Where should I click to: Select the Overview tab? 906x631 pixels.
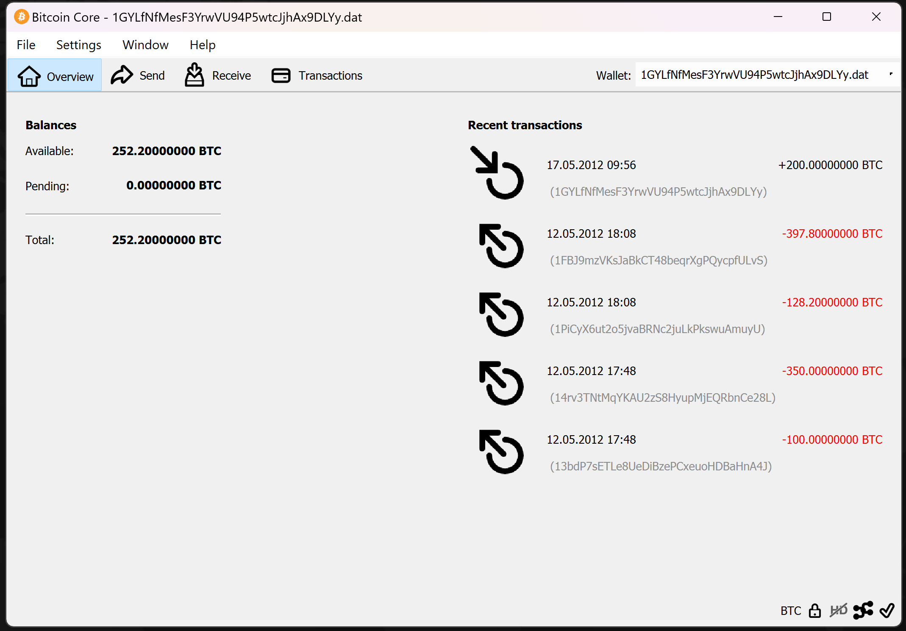tap(55, 76)
